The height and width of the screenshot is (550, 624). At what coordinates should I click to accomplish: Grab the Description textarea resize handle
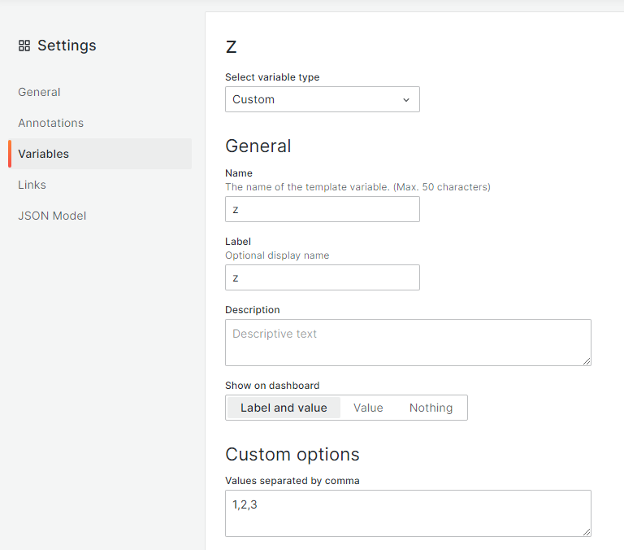586,360
